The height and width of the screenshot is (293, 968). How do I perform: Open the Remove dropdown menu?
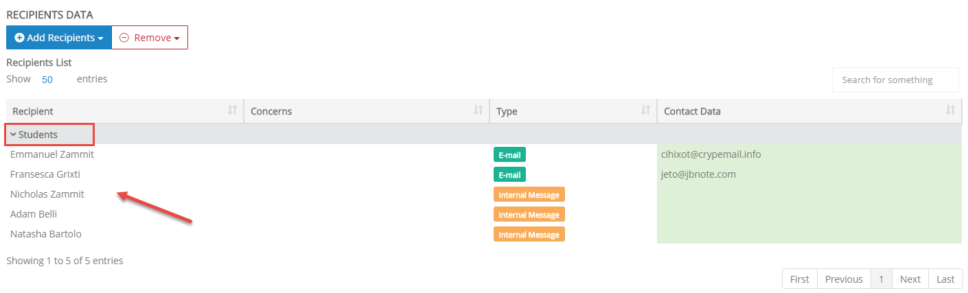[150, 38]
